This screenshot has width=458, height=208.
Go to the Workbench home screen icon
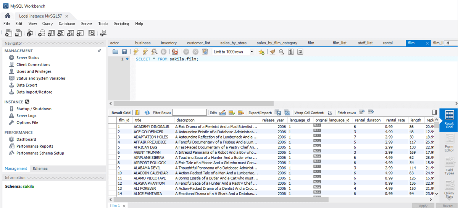click(7, 16)
